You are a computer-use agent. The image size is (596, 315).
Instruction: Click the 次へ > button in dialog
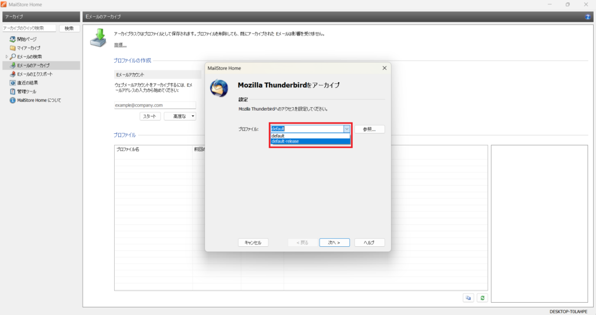[334, 242]
